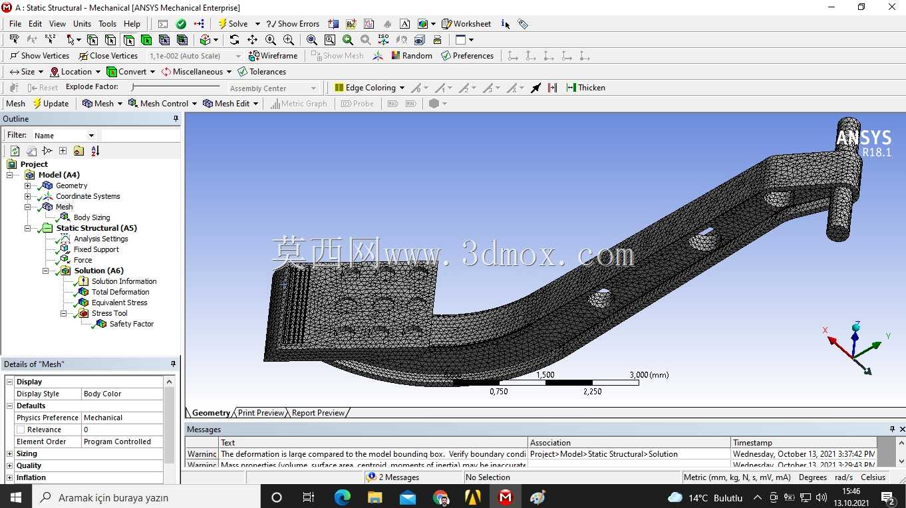Click the Expand All plus icon in Outline toolbar

(63, 151)
